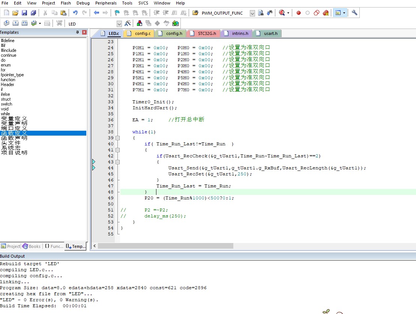Open the File menu

click(x=5, y=3)
